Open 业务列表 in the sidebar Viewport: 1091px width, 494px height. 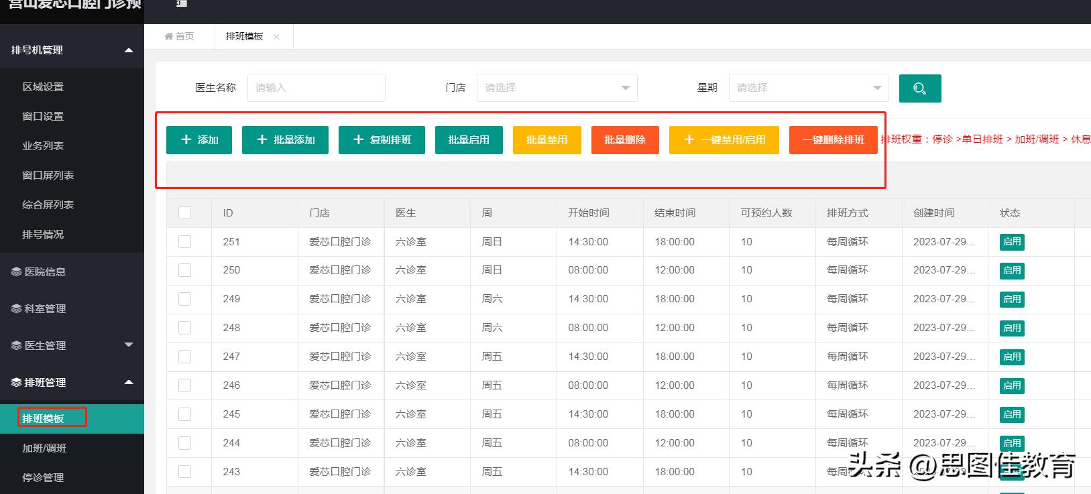(43, 146)
